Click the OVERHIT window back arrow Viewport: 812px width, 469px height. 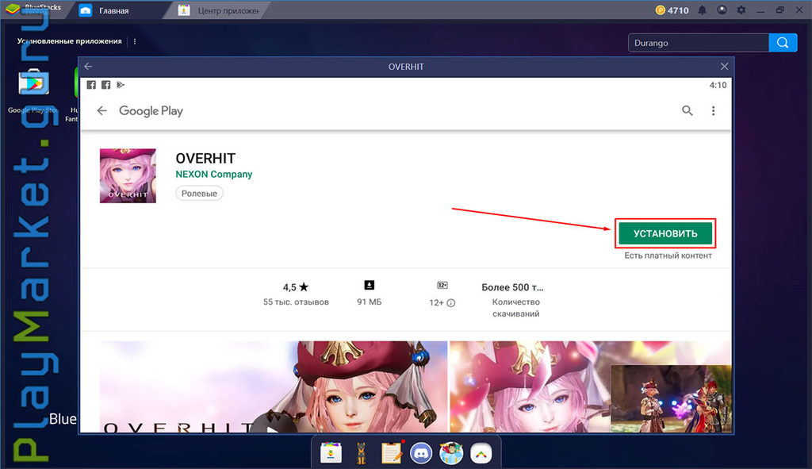(x=88, y=67)
